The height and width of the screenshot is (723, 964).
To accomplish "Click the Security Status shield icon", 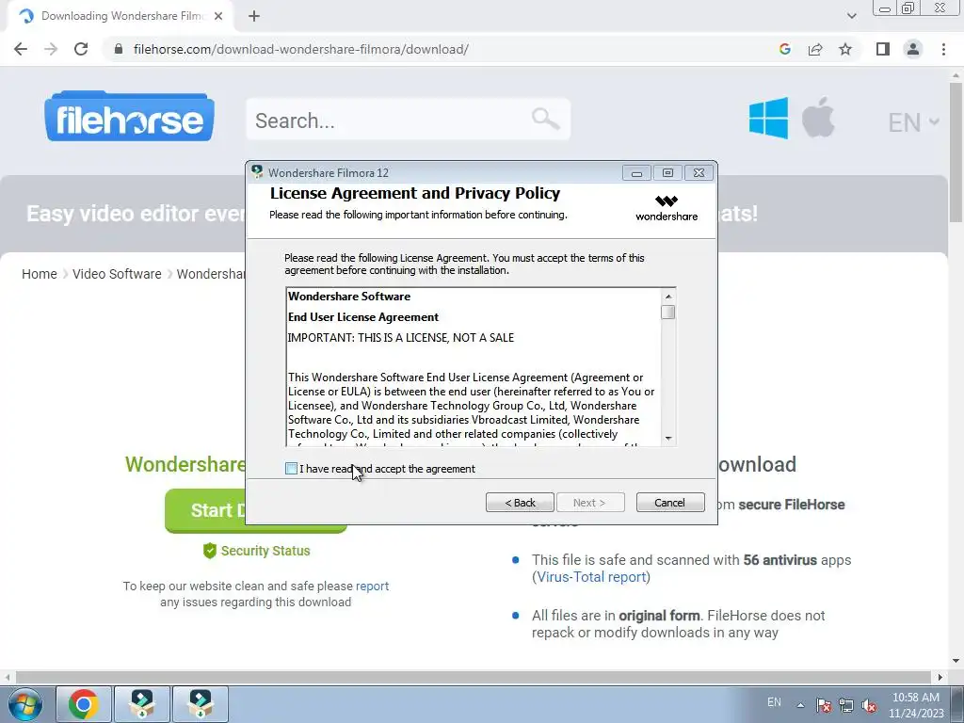I will [210, 550].
